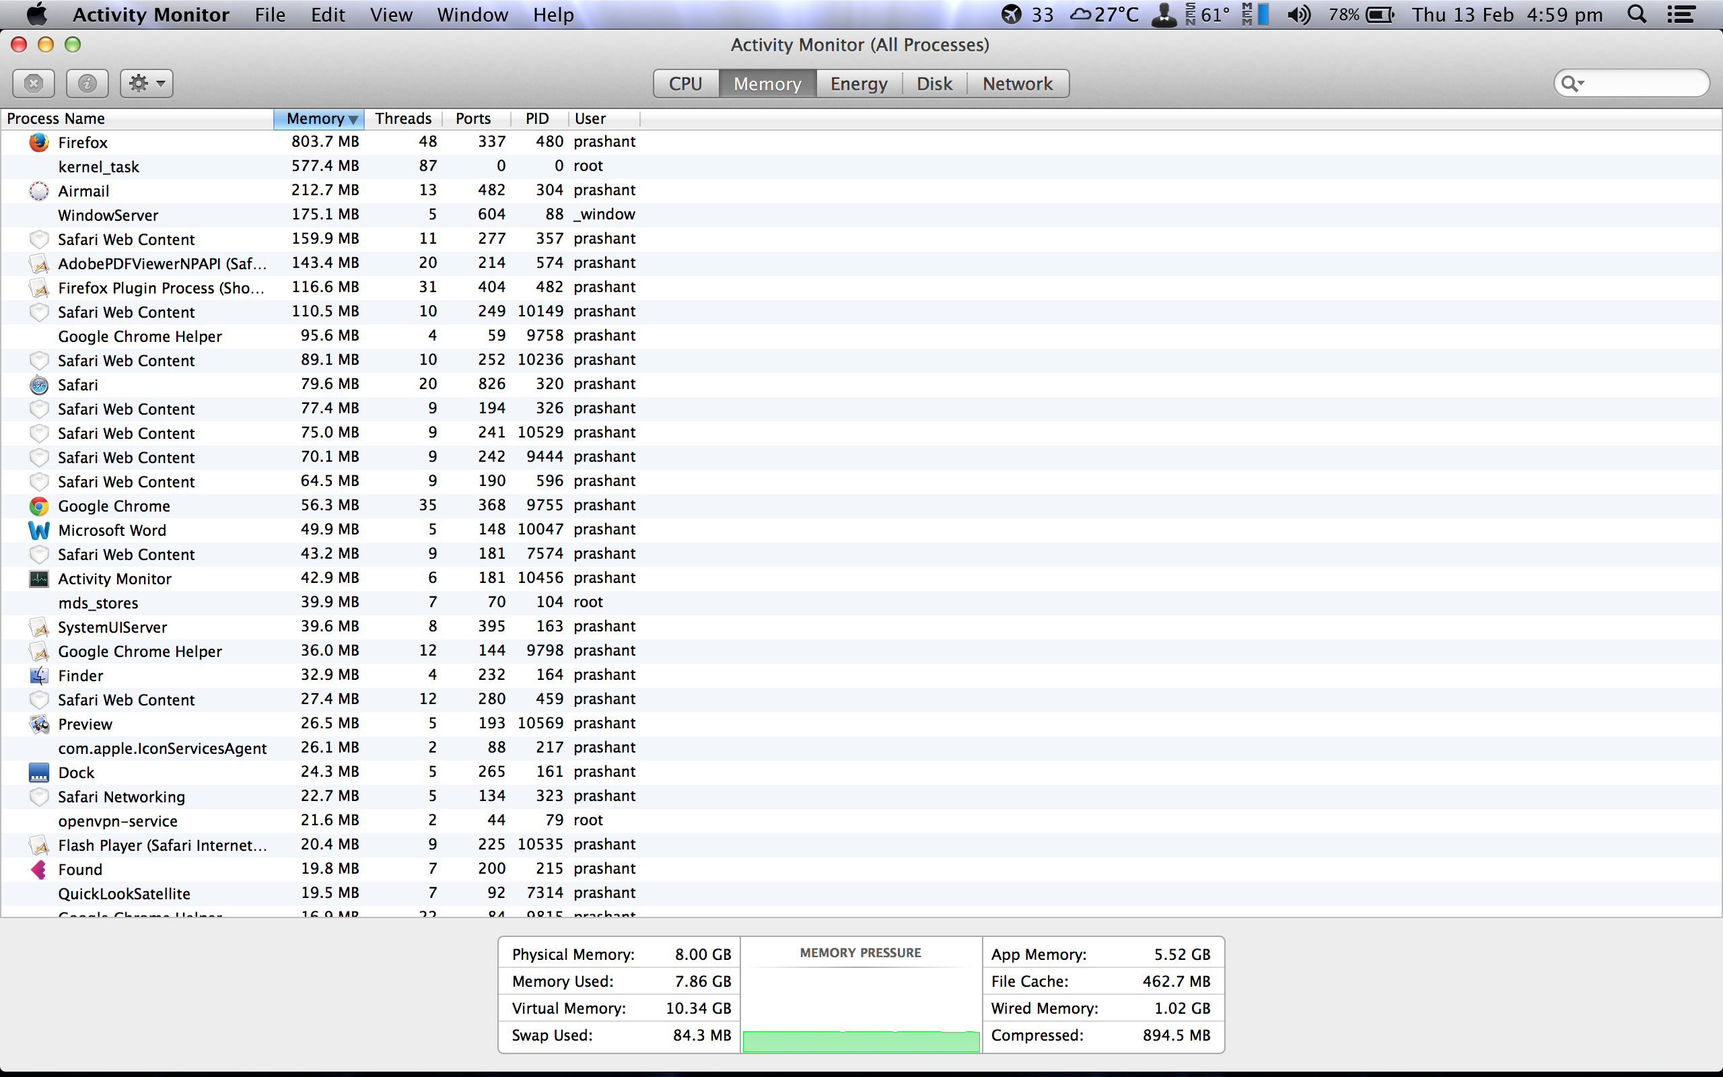The image size is (1723, 1077).
Task: Sort by User column header
Action: coord(604,118)
